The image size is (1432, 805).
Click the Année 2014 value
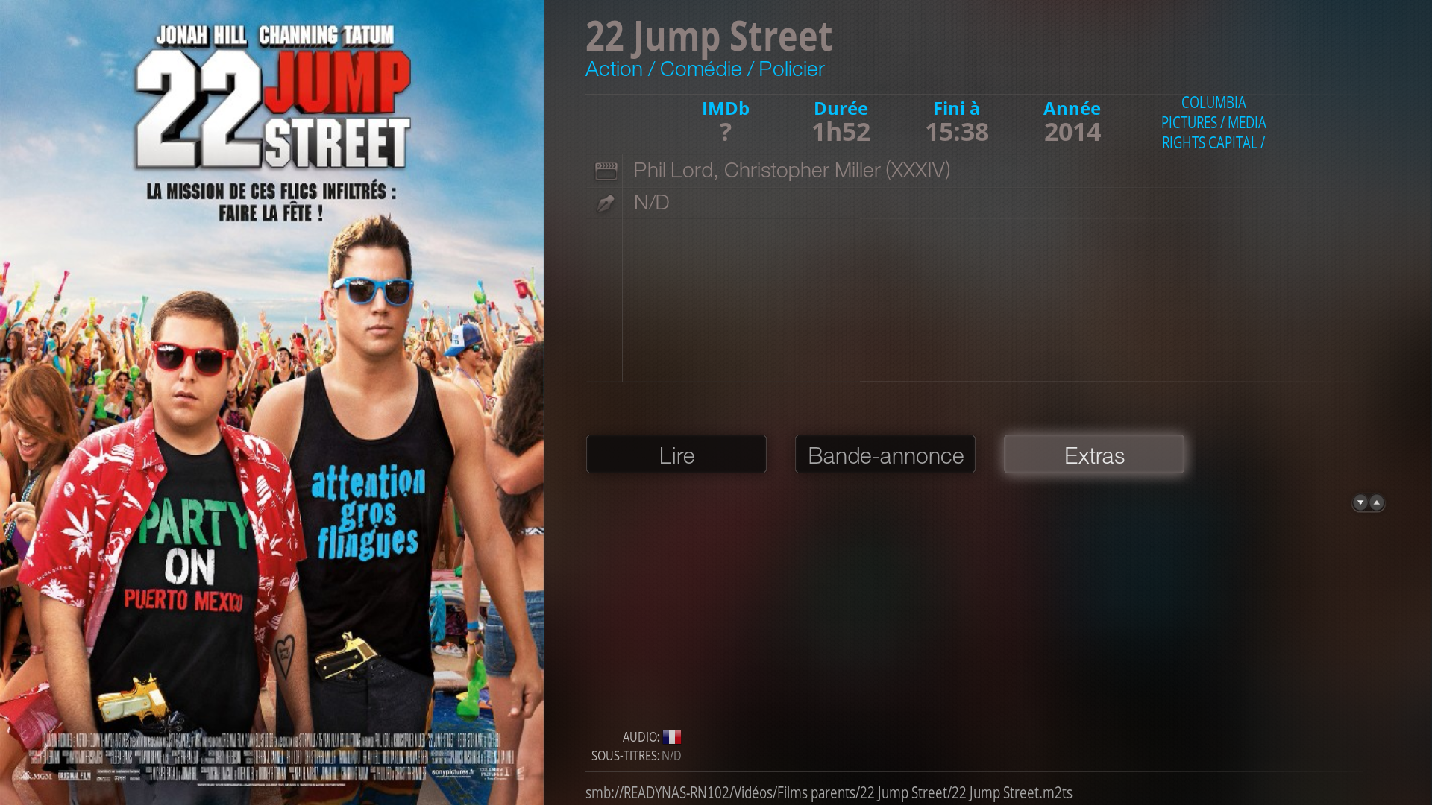(x=1073, y=132)
